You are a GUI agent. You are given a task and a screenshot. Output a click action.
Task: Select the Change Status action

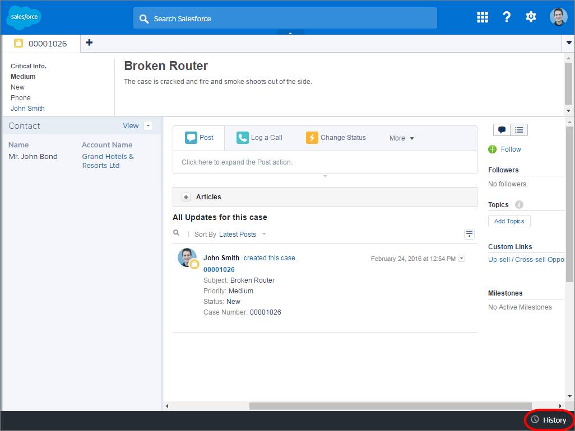tap(336, 138)
